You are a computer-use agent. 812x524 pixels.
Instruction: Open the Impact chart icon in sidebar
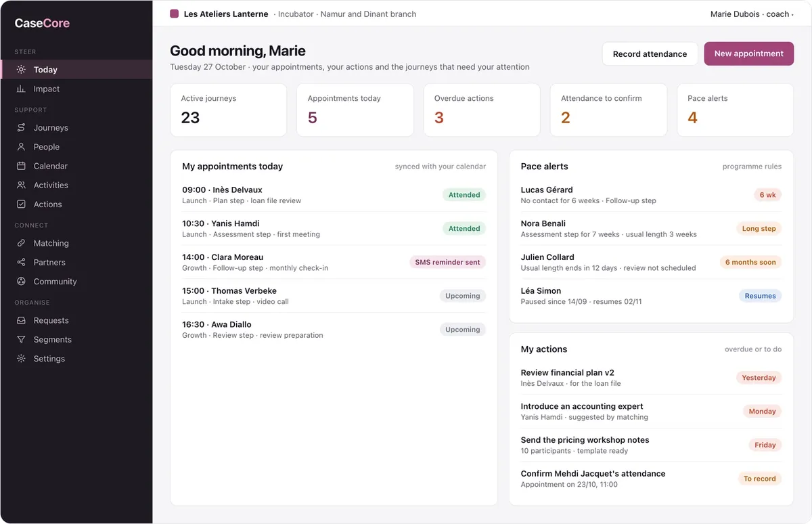click(x=21, y=89)
